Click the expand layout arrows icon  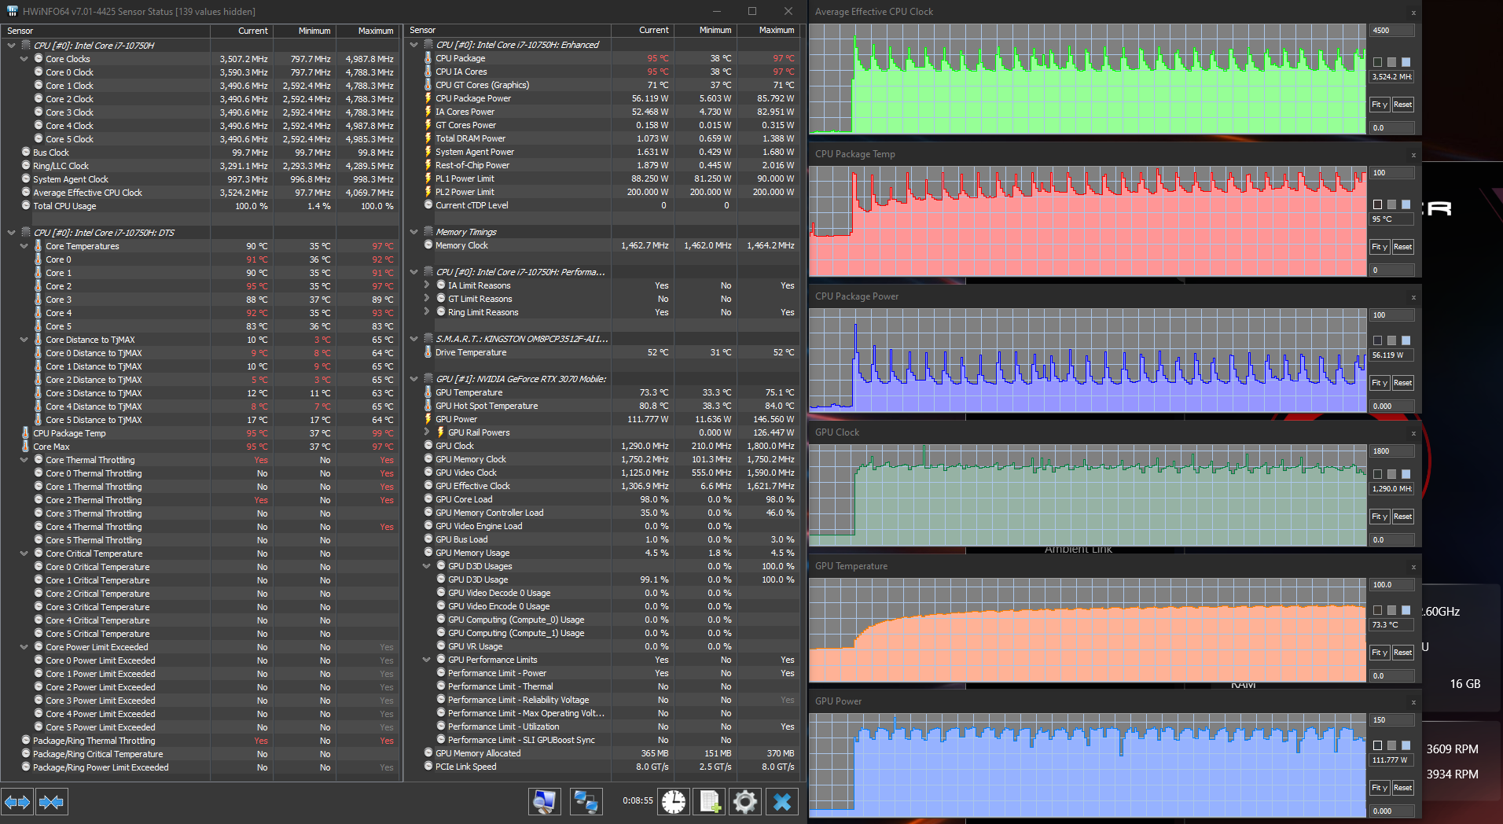coord(17,802)
